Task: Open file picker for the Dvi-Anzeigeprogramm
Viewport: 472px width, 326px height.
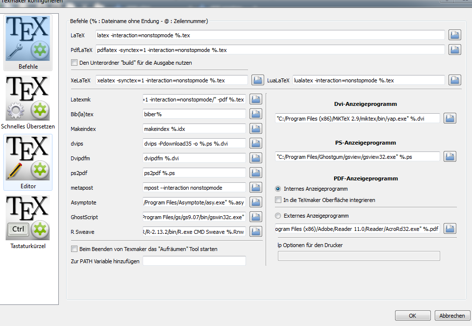Action: point(449,118)
